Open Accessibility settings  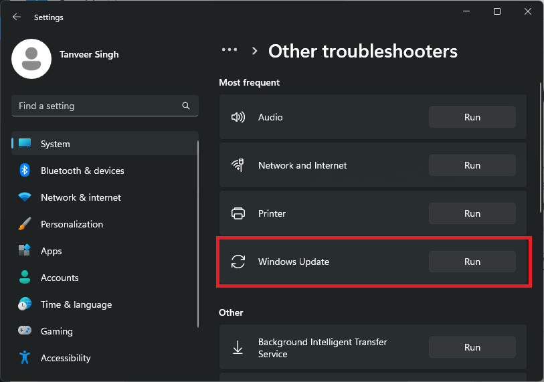(x=105, y=358)
